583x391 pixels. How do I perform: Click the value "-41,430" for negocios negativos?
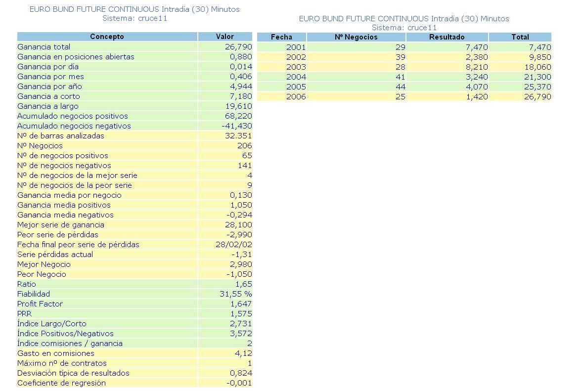coord(237,126)
